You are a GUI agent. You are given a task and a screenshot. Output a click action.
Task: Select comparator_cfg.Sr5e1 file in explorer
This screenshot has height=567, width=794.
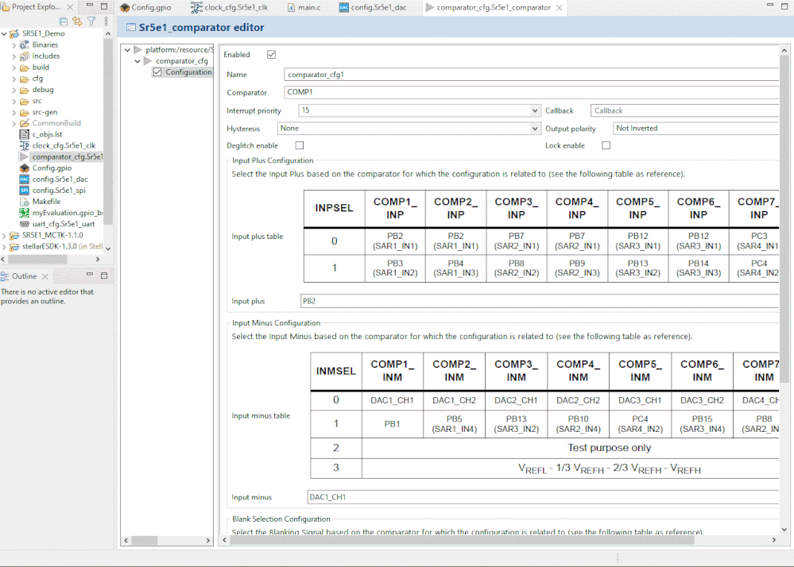(60, 156)
